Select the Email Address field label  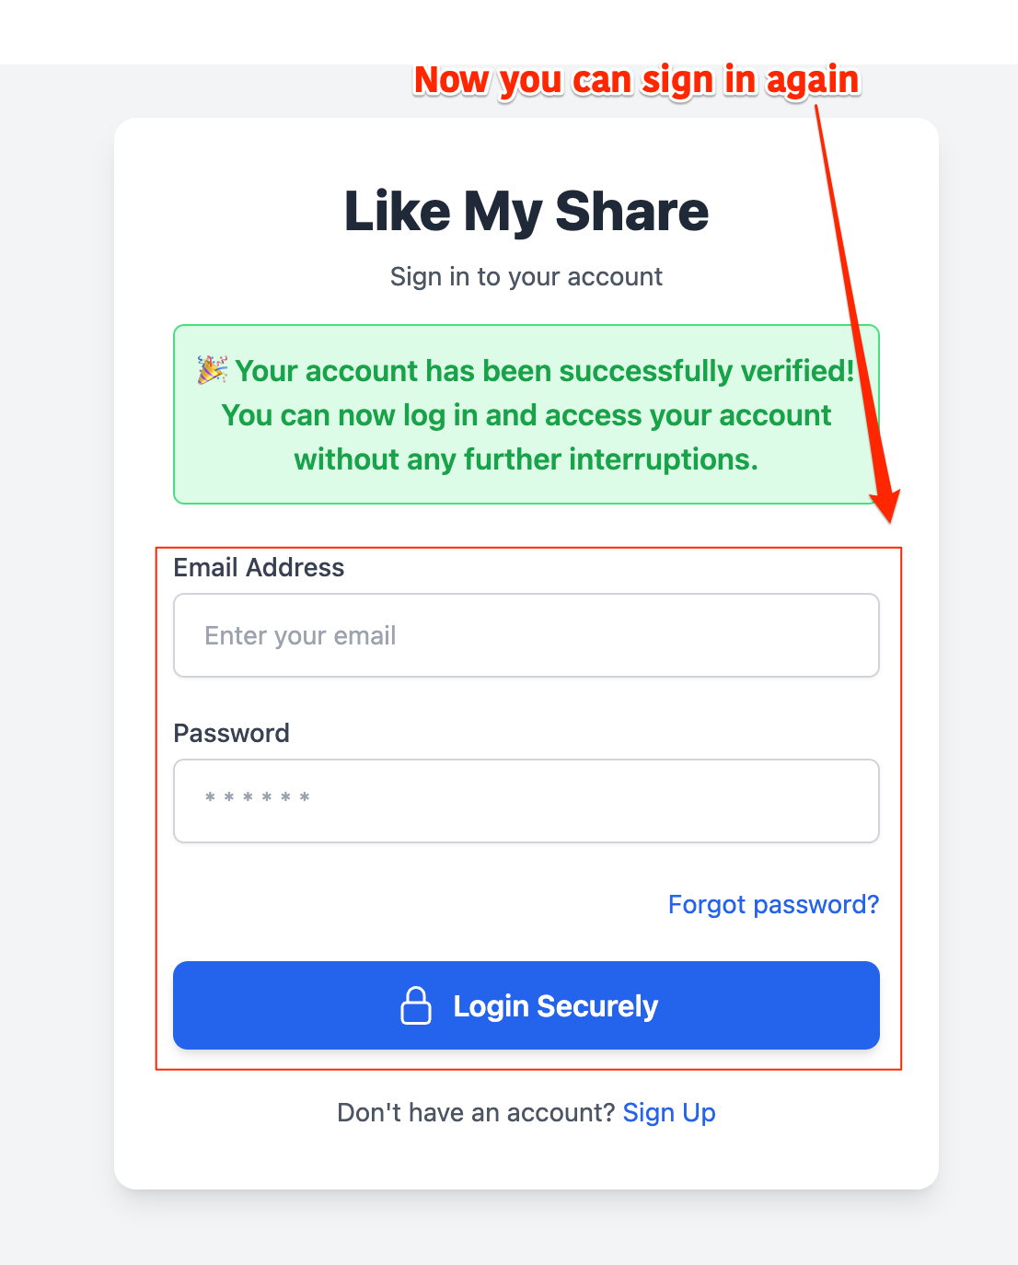258,568
